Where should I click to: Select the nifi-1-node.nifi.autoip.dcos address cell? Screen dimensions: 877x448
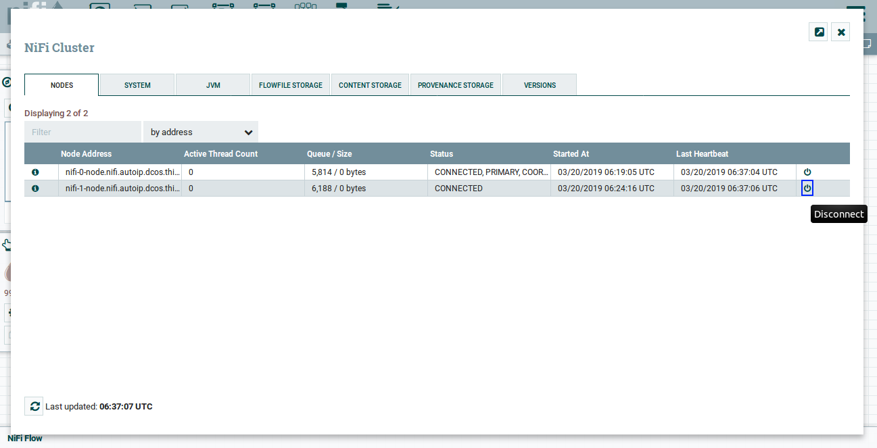click(x=120, y=189)
